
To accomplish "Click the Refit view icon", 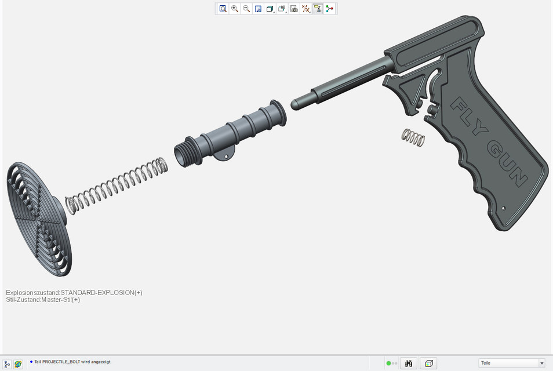I will coord(223,9).
